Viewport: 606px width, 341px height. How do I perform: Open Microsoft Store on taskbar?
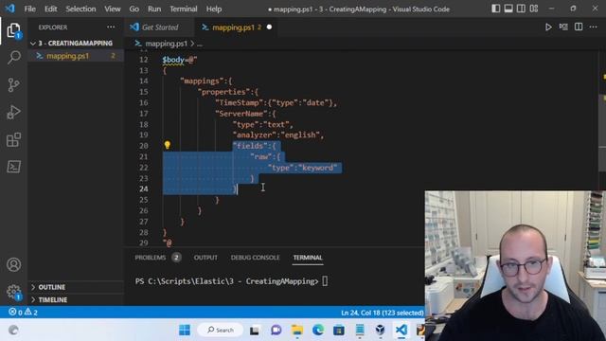(x=339, y=330)
